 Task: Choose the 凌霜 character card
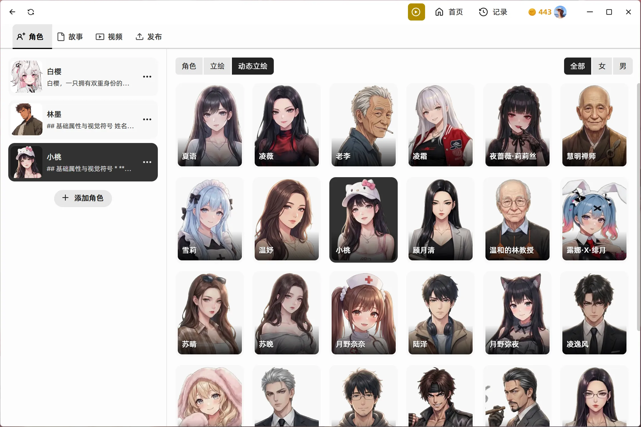440,126
